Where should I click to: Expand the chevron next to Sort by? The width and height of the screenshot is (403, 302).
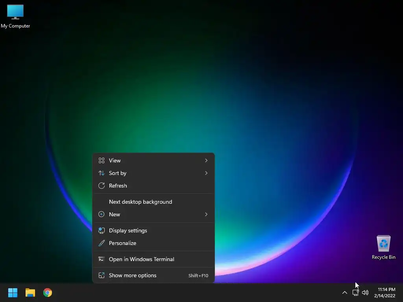(x=206, y=173)
